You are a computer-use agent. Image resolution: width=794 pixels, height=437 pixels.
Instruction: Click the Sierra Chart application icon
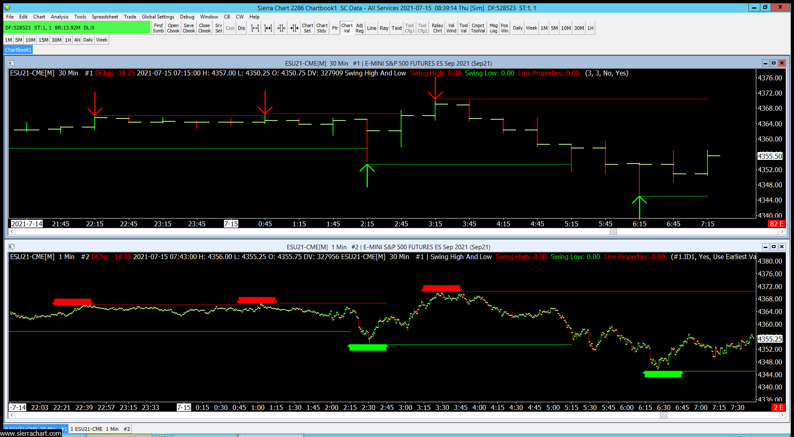click(x=7, y=8)
